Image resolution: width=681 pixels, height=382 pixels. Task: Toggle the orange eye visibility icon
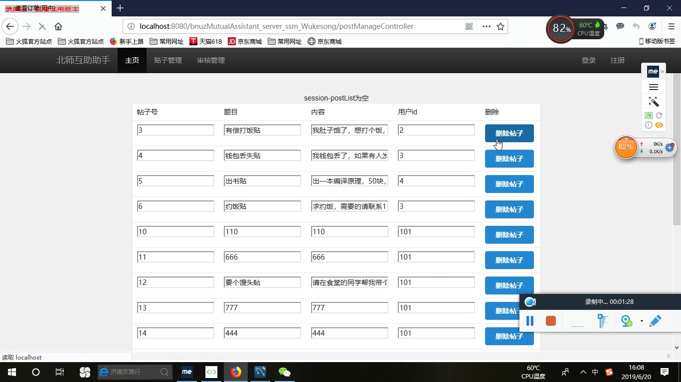(659, 125)
